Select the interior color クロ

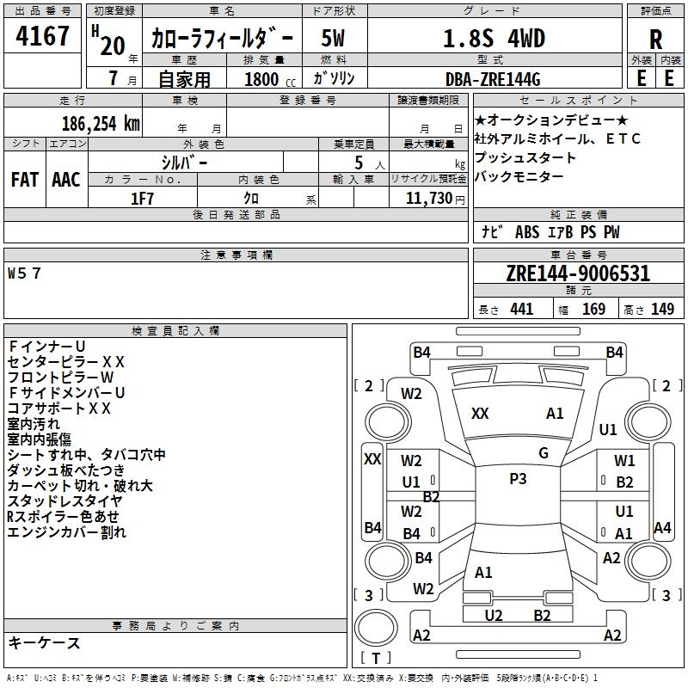tap(251, 199)
